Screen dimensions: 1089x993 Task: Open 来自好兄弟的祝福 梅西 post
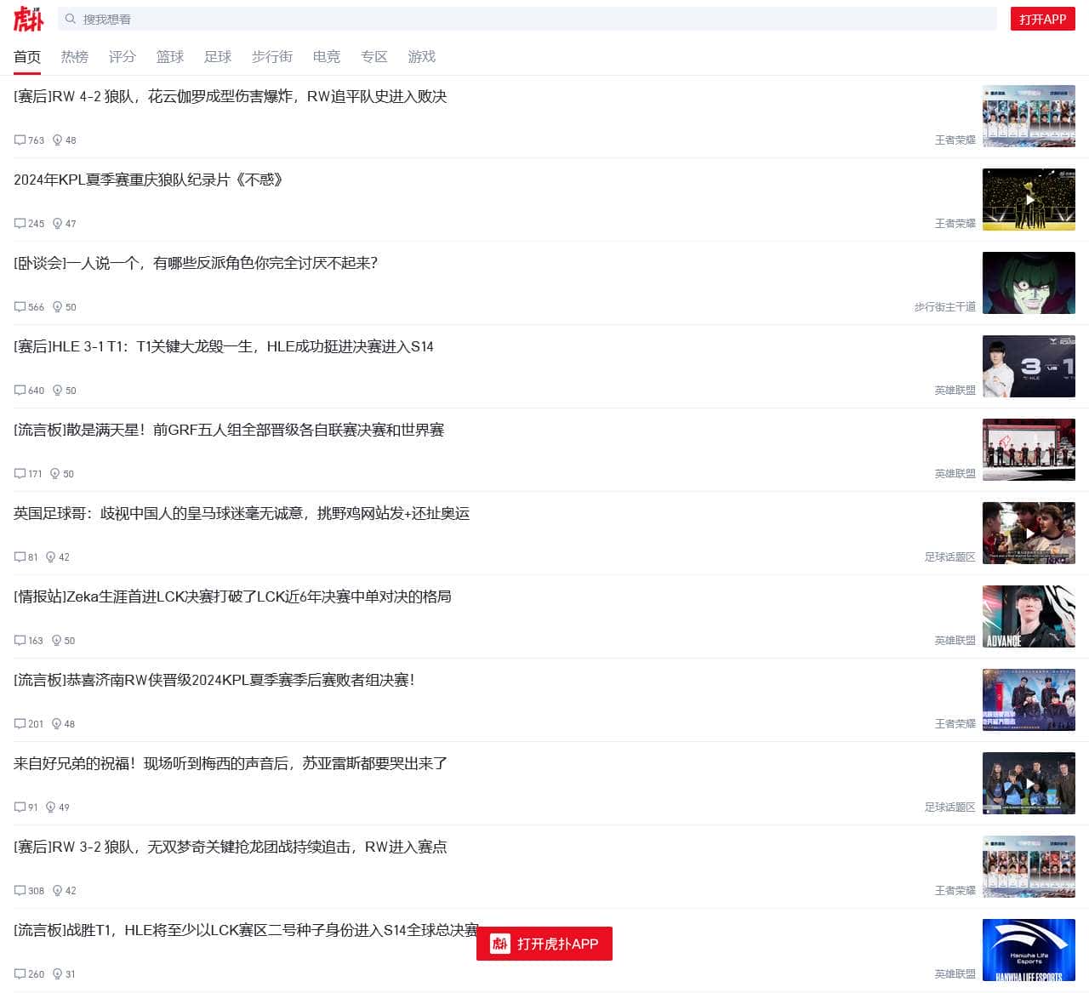[x=231, y=764]
